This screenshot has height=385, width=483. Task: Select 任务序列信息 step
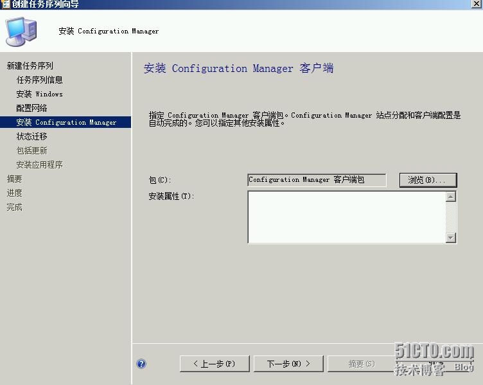coord(39,80)
